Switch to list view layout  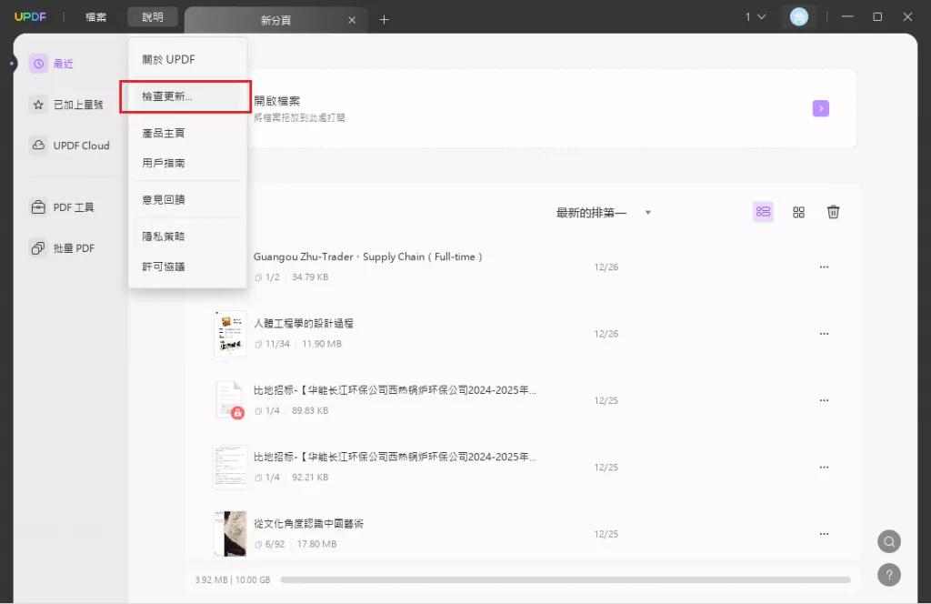[x=763, y=212]
